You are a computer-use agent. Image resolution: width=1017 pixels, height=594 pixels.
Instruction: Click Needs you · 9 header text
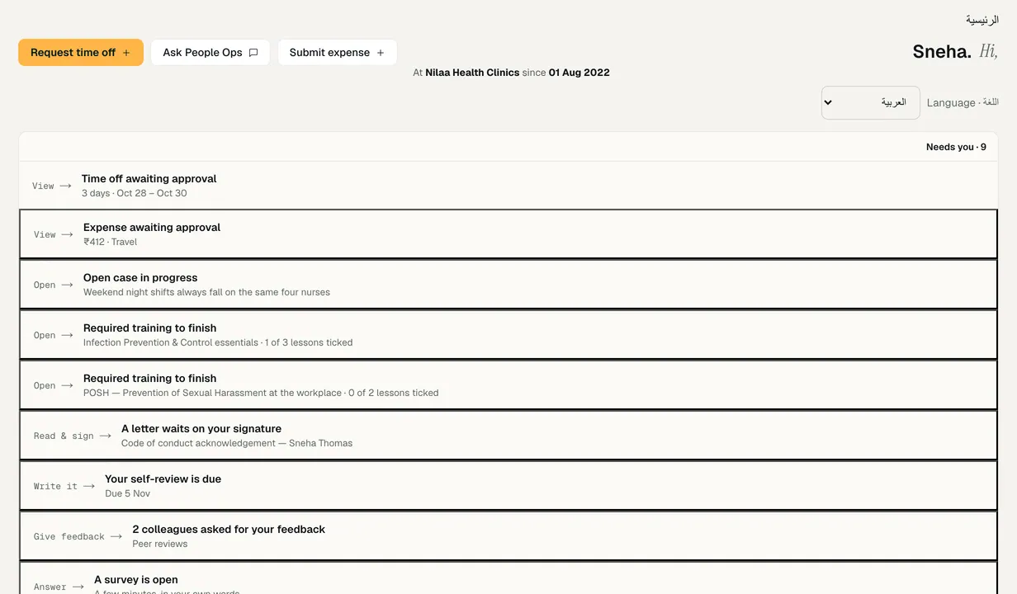click(x=956, y=147)
